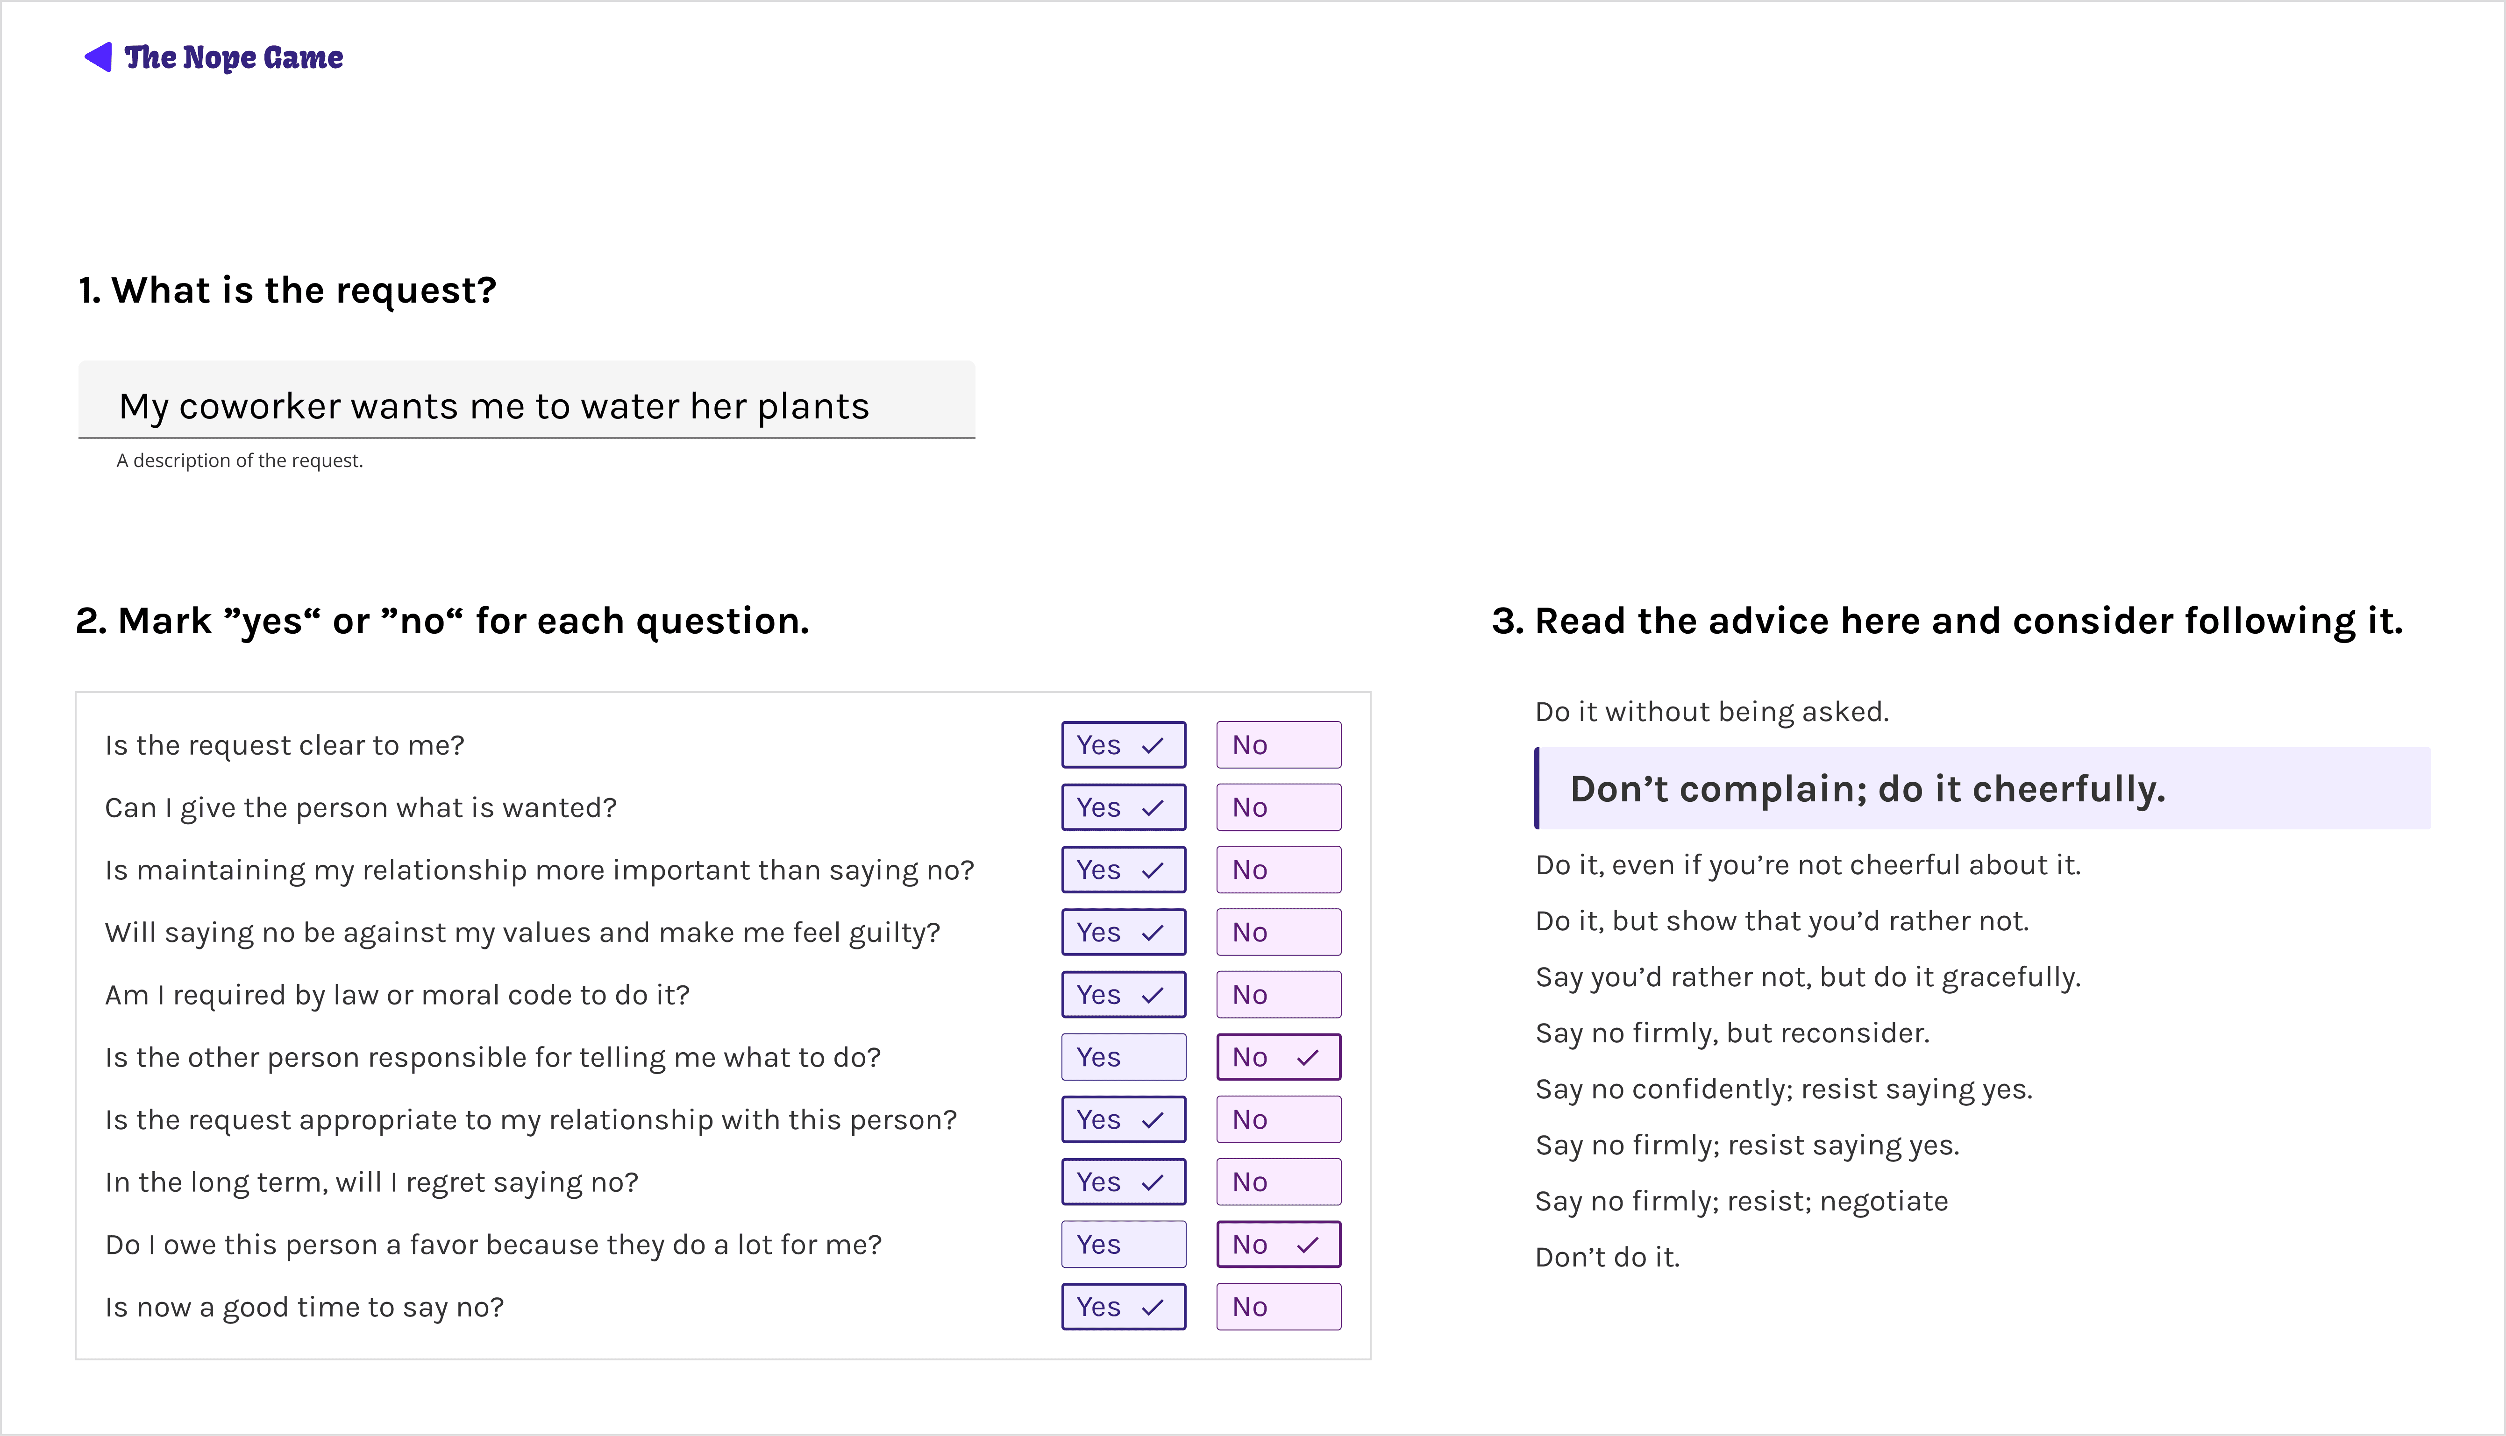Select No for 'required by law or moral code'

pos(1279,994)
